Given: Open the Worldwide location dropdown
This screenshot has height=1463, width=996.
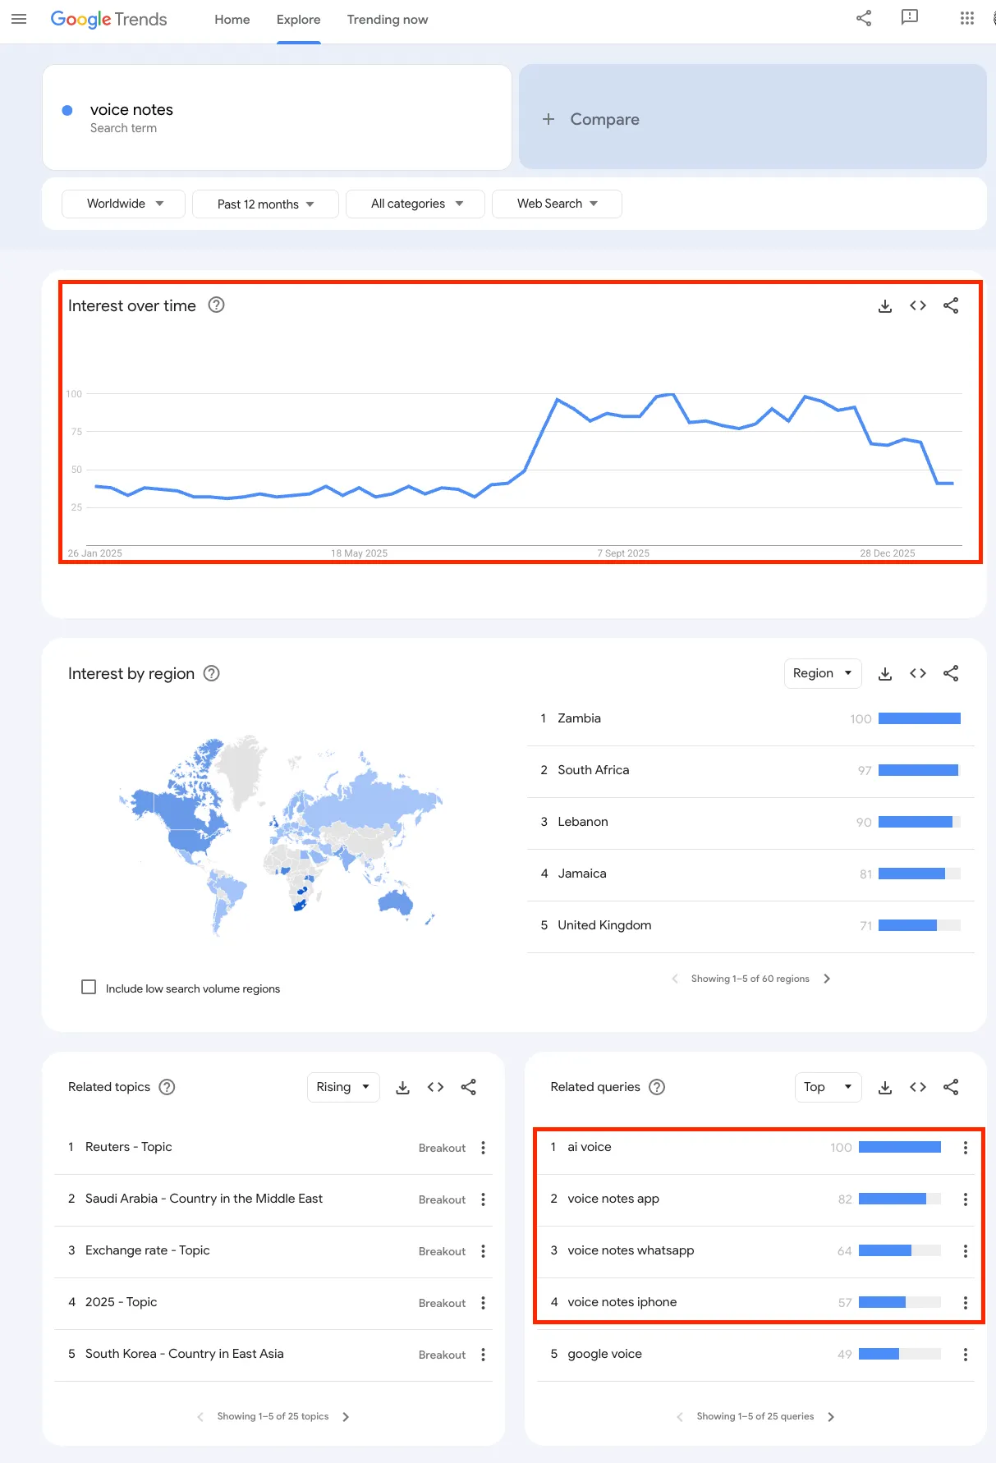Looking at the screenshot, I should 125,204.
